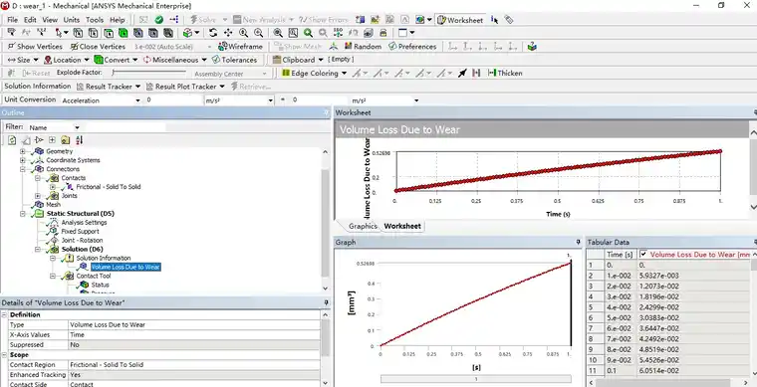This screenshot has width=757, height=387.
Task: Click the Wireframe view icon
Action: tap(223, 47)
